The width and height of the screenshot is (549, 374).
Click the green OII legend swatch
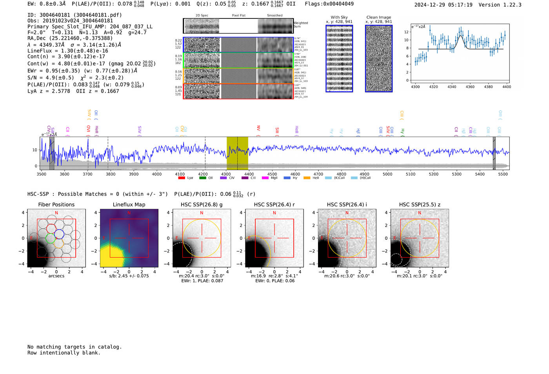coord(202,178)
